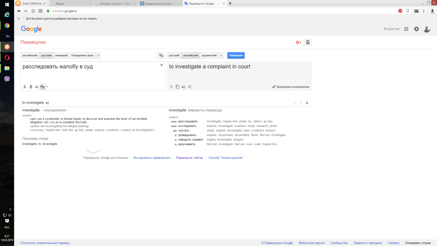The height and width of the screenshot is (246, 437).
Task: Copy the translated text
Action: tap(177, 87)
